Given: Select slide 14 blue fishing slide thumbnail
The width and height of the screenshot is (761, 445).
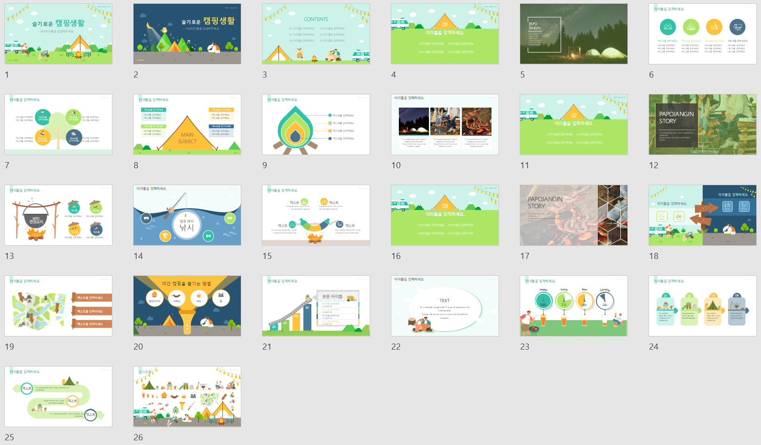Looking at the screenshot, I should coord(187,215).
